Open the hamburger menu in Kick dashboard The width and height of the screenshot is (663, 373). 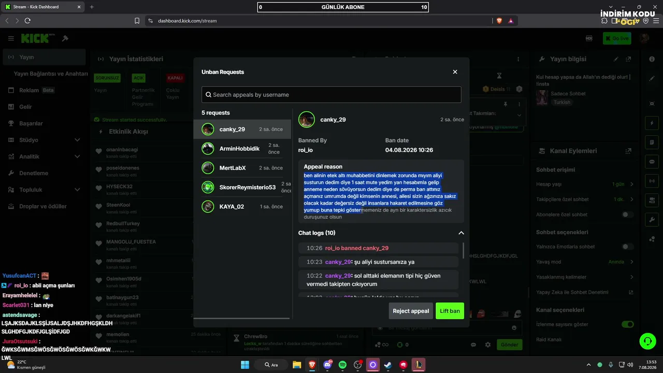11,38
